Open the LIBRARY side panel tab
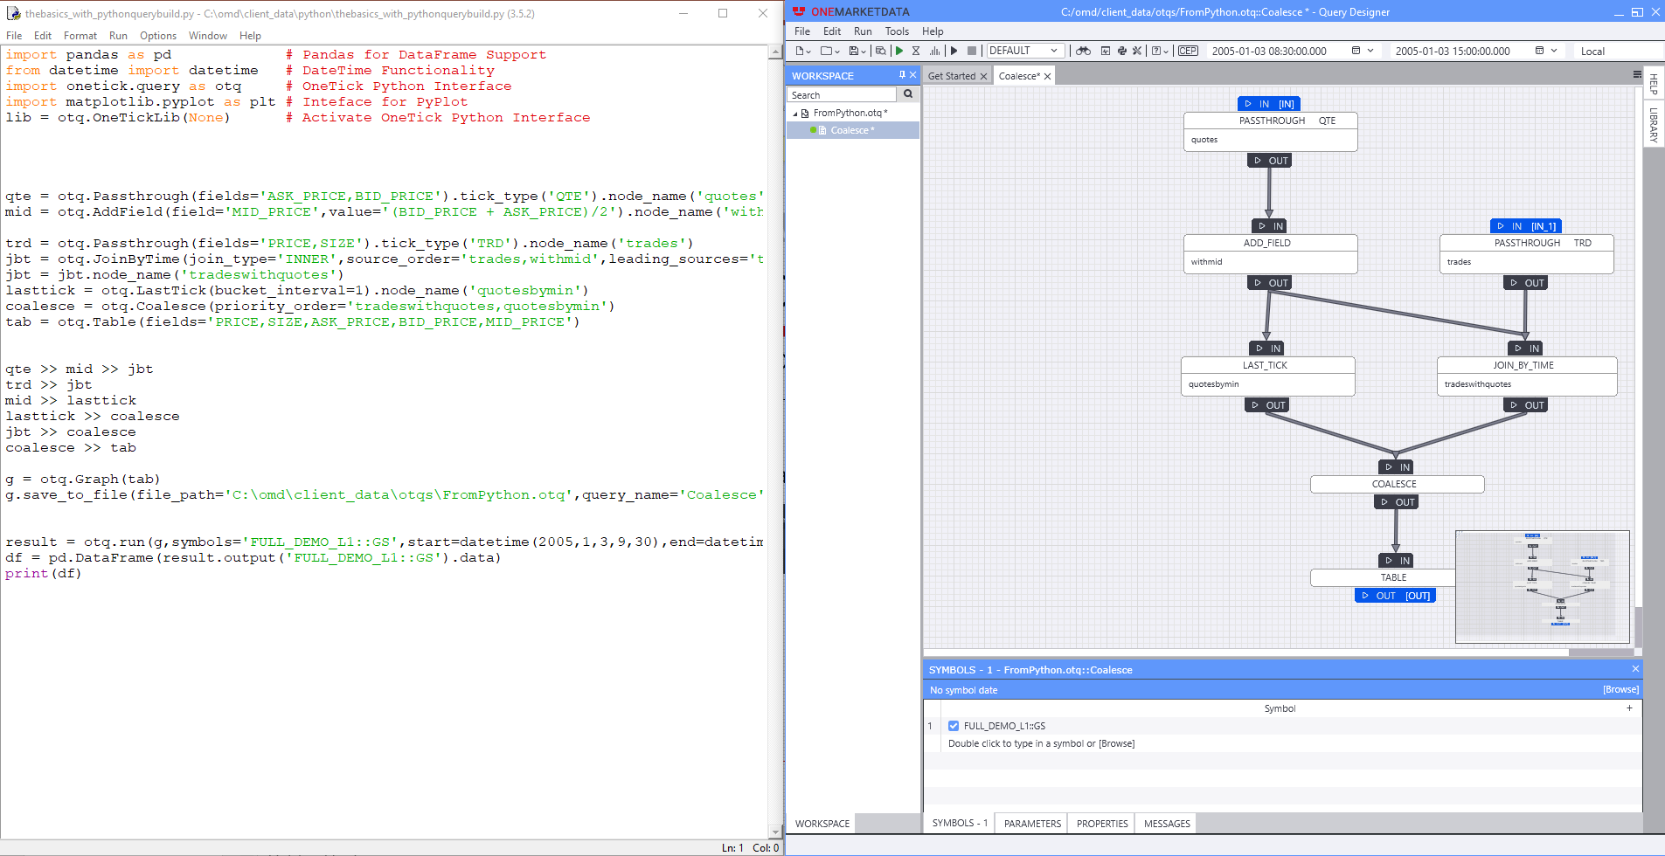Image resolution: width=1665 pixels, height=856 pixels. point(1654,125)
